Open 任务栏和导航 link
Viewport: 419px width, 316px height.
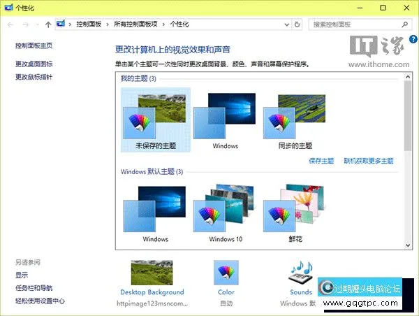[34, 288]
